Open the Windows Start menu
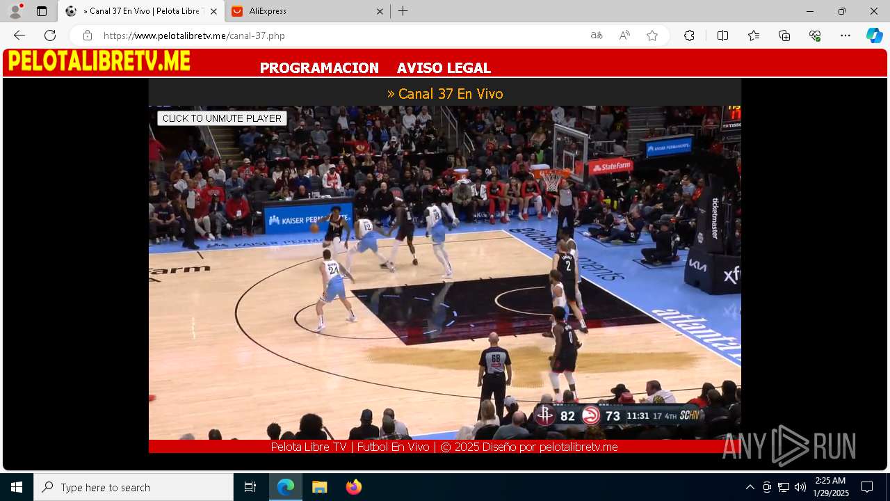Screen dimensions: 890x501 (x=17, y=487)
